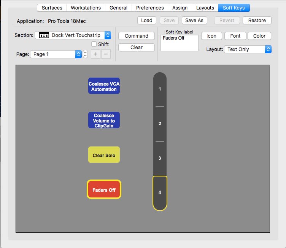This screenshot has width=286, height=248.
Task: Click touchstrip segment 3
Action: coord(160,158)
